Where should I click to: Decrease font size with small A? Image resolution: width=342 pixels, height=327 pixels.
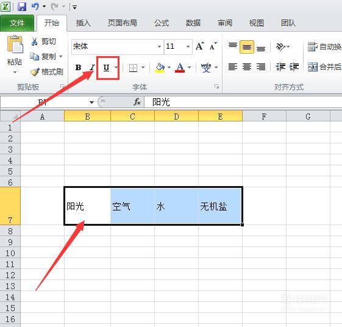(213, 46)
